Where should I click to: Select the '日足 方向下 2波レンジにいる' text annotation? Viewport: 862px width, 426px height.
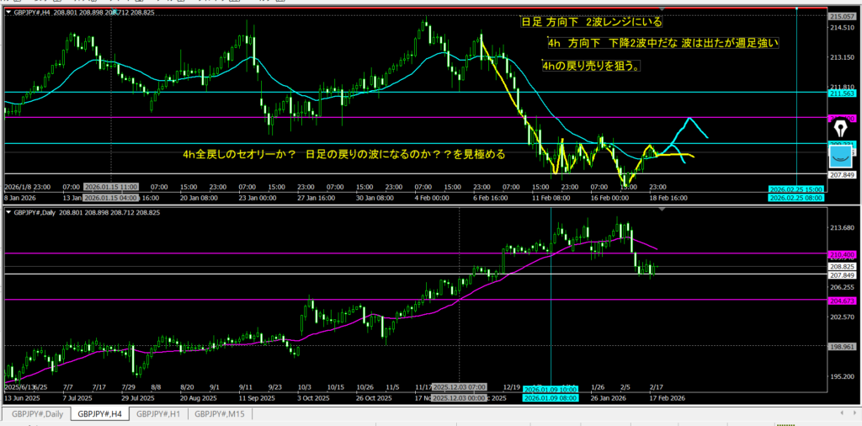pos(592,23)
